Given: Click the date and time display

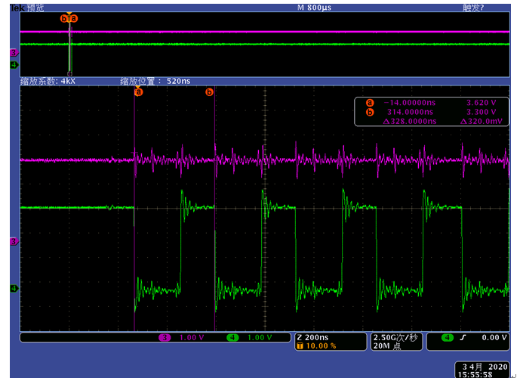Looking at the screenshot, I should click(482, 370).
